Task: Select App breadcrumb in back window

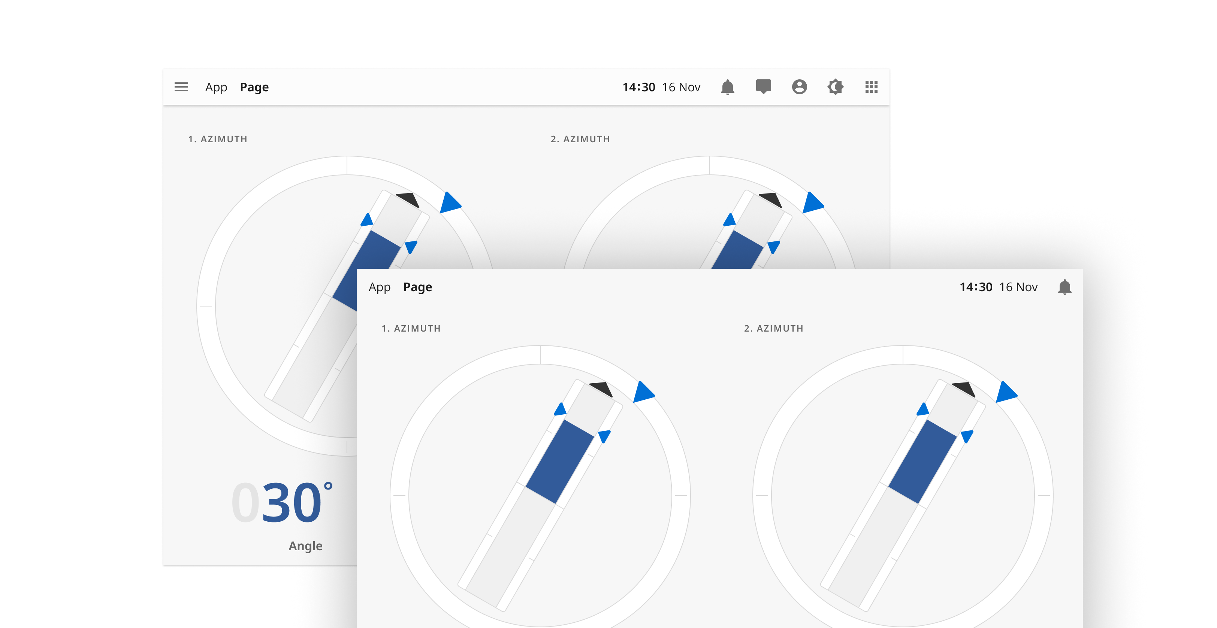Action: [x=216, y=87]
